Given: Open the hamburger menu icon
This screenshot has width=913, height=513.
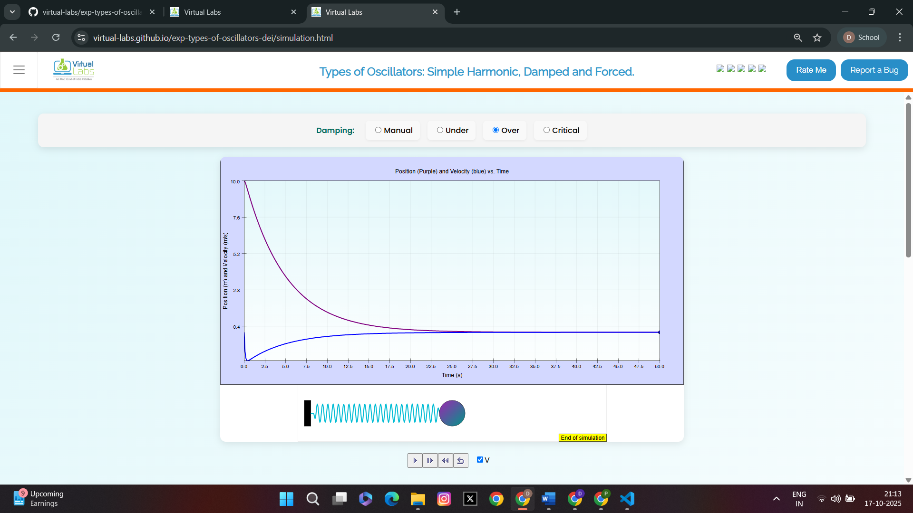Looking at the screenshot, I should click(19, 70).
